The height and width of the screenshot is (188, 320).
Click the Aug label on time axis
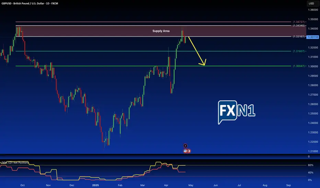pyautogui.click(x=265, y=185)
